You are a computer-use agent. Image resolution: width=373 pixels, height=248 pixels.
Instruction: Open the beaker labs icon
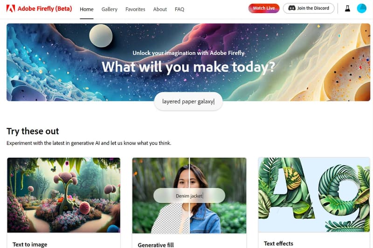347,8
